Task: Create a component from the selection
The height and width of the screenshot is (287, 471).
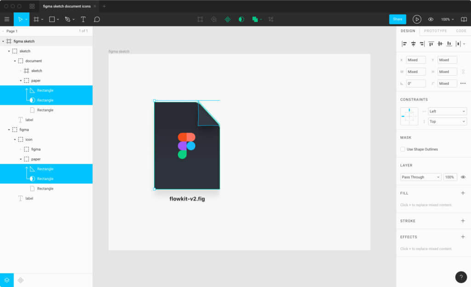Action: 227,19
